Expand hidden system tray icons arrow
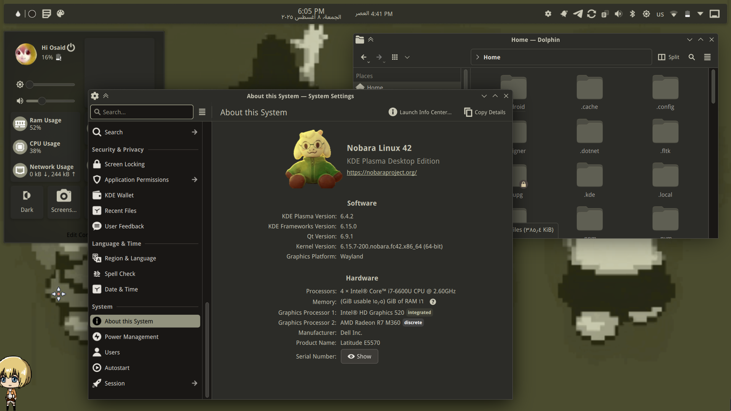The image size is (731, 411). pyautogui.click(x=700, y=14)
